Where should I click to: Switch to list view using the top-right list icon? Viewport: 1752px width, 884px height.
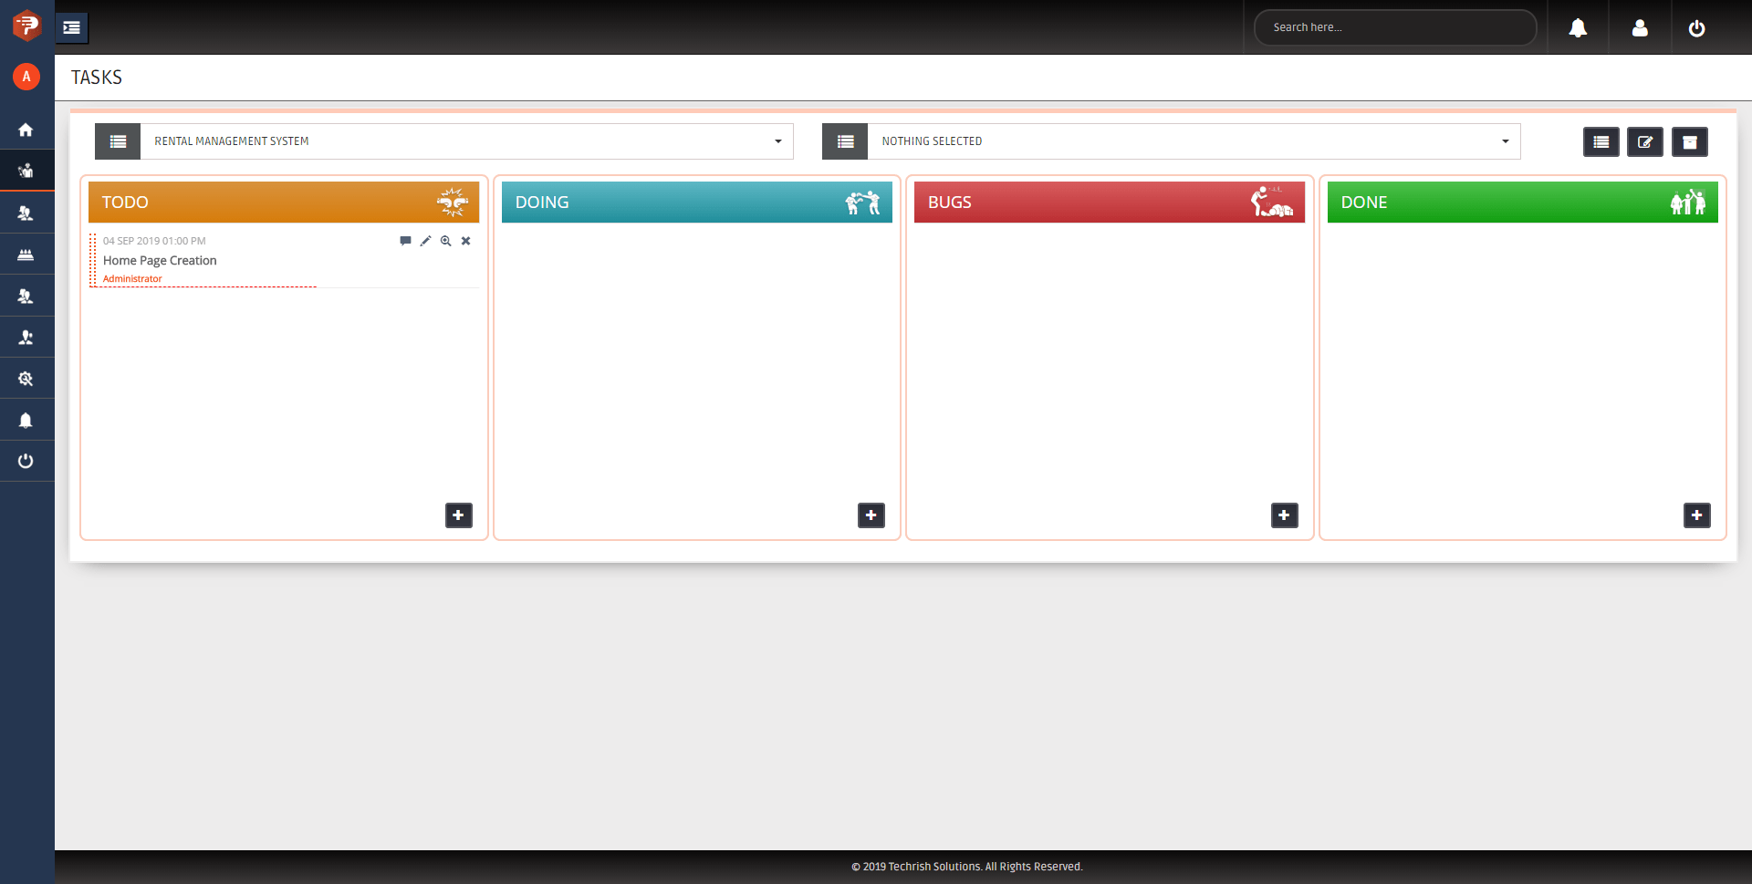coord(1601,141)
